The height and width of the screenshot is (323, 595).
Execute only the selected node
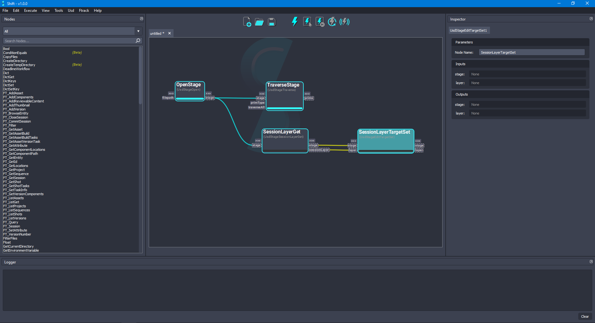click(307, 21)
